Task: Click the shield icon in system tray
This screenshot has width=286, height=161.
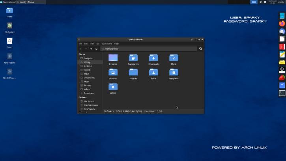Action: click(265, 2)
